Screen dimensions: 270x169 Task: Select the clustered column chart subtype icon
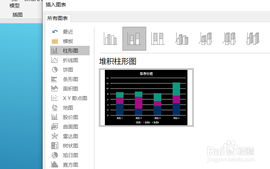111,39
